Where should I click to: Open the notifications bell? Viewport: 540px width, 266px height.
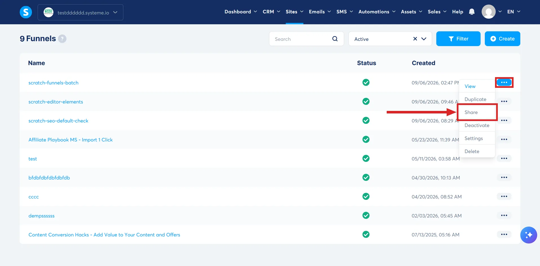472,12
